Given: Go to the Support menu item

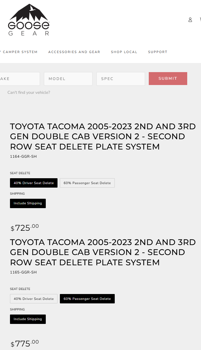Looking at the screenshot, I should coord(158,52).
